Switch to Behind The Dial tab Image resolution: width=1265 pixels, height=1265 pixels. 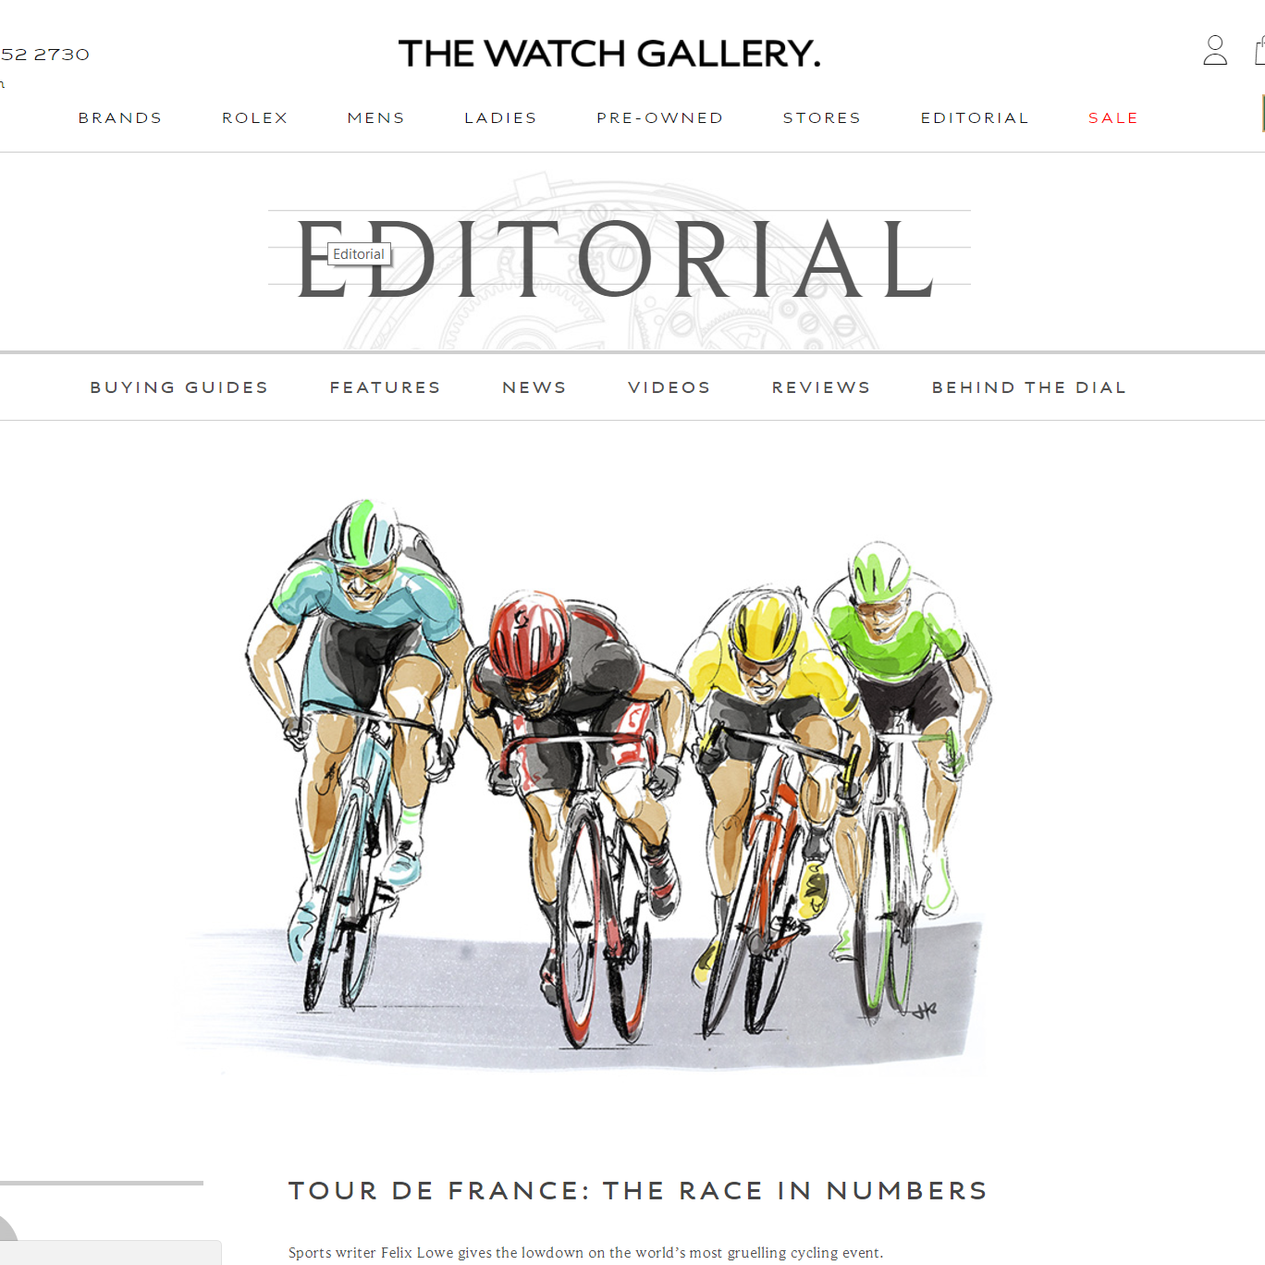pyautogui.click(x=1029, y=387)
